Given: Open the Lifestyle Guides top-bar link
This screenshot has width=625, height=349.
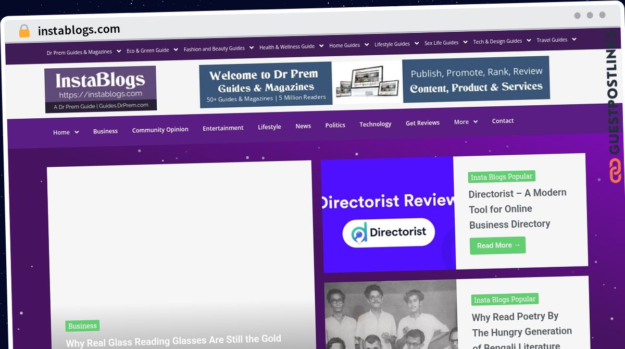Looking at the screenshot, I should (x=392, y=44).
